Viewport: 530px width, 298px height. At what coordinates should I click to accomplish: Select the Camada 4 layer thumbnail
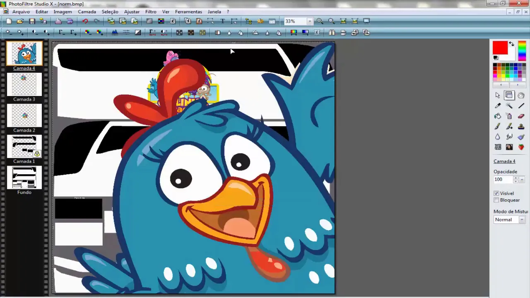point(24,53)
